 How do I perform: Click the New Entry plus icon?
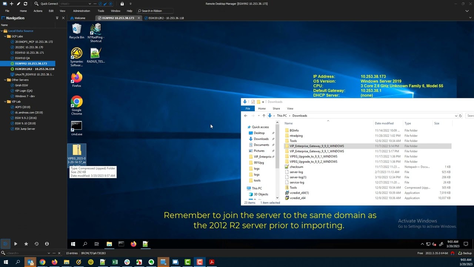(11, 4)
